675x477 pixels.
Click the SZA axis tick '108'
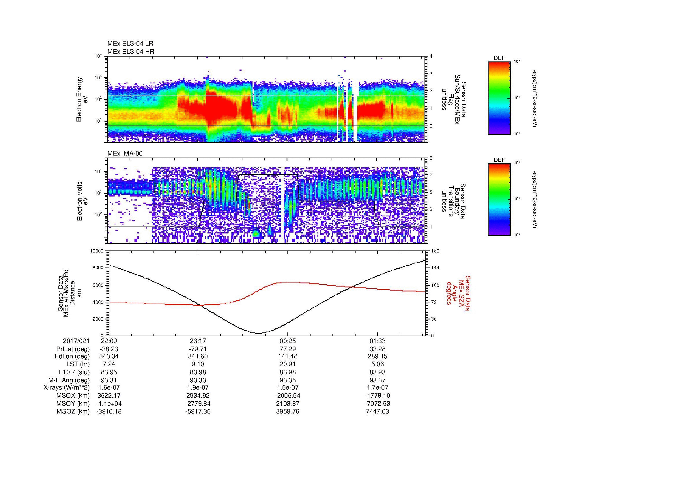435,285
